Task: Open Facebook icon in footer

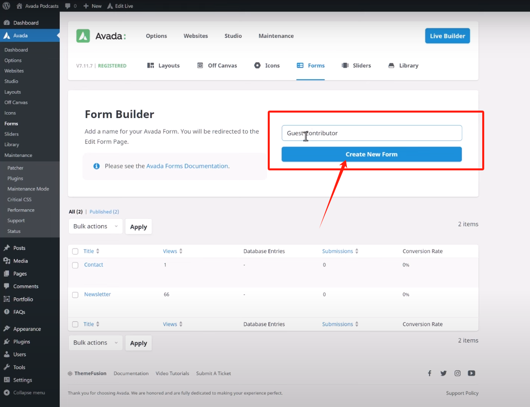Action: (429, 373)
